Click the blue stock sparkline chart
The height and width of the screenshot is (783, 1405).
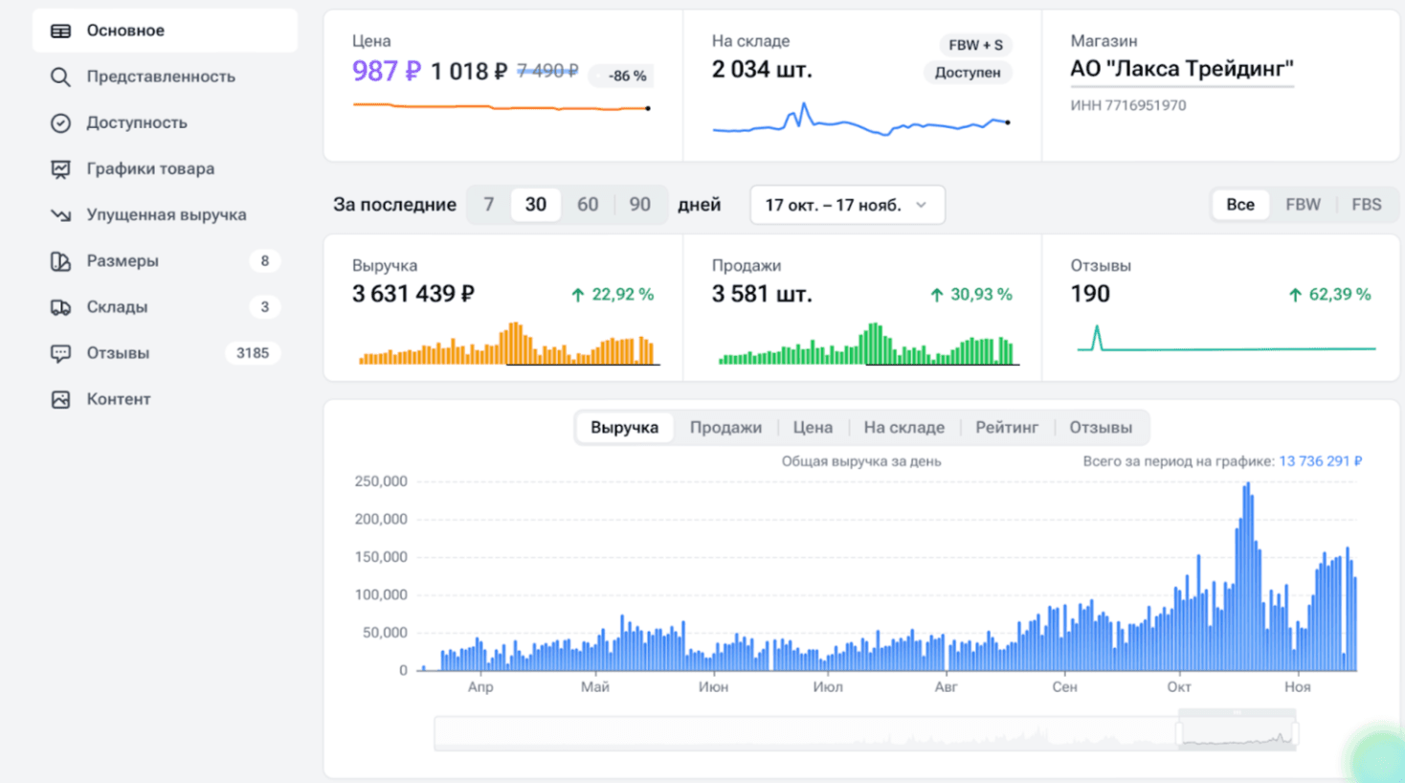coord(861,120)
